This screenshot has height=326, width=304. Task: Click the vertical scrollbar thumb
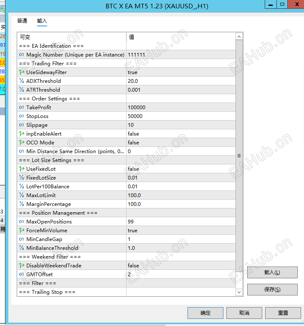tap(239, 156)
